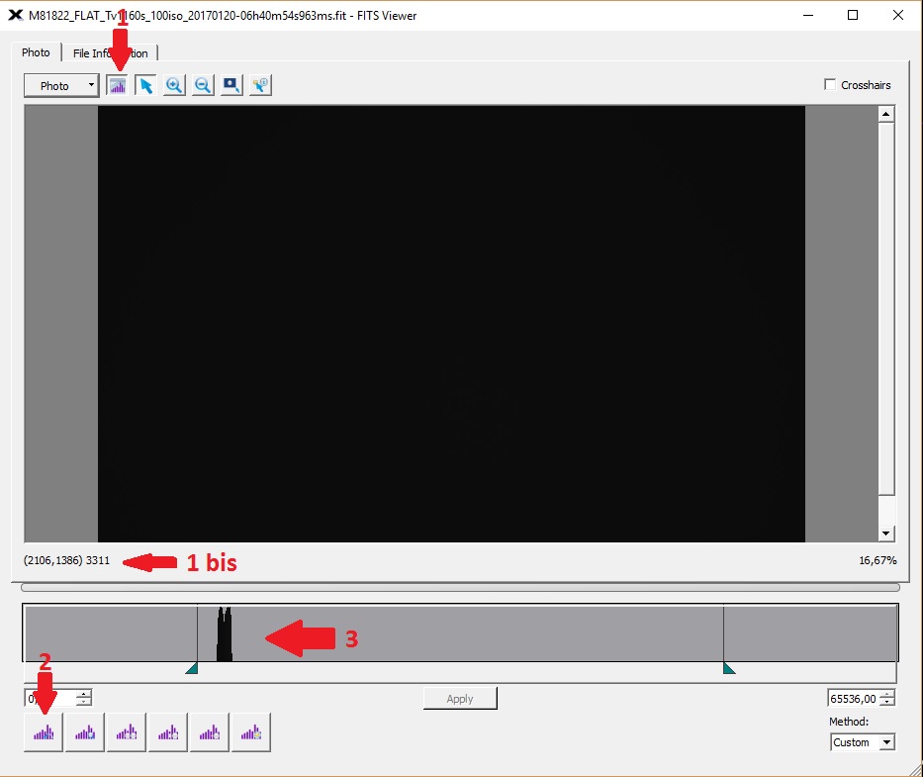Enable the Crosshairs checkbox

point(830,85)
